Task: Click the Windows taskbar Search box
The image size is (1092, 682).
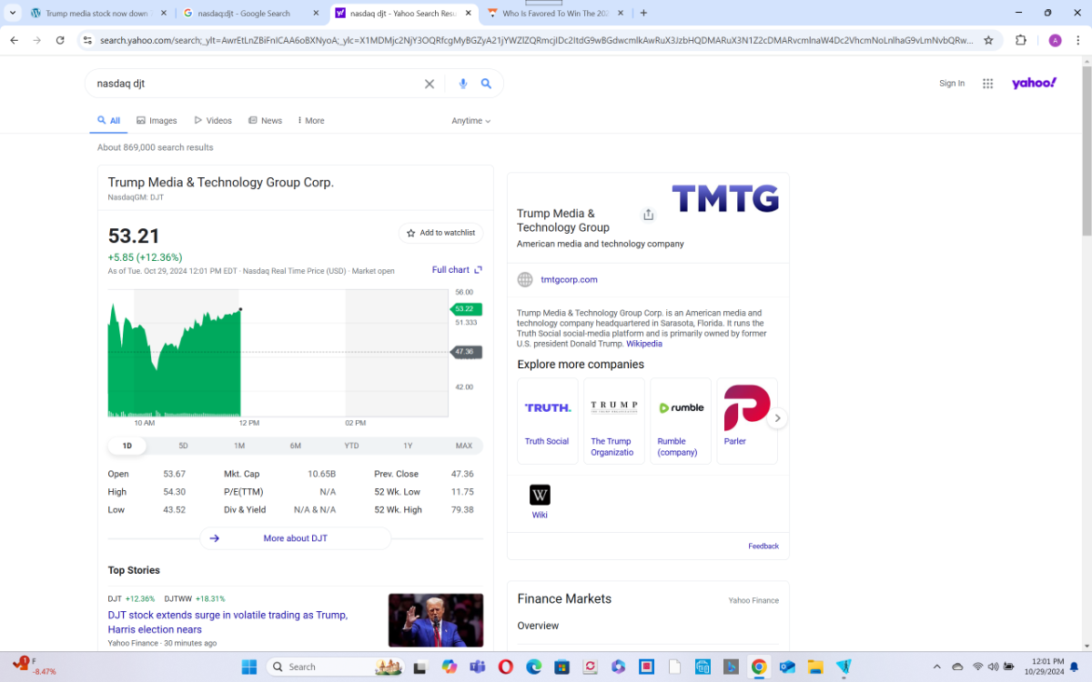Action: click(334, 667)
